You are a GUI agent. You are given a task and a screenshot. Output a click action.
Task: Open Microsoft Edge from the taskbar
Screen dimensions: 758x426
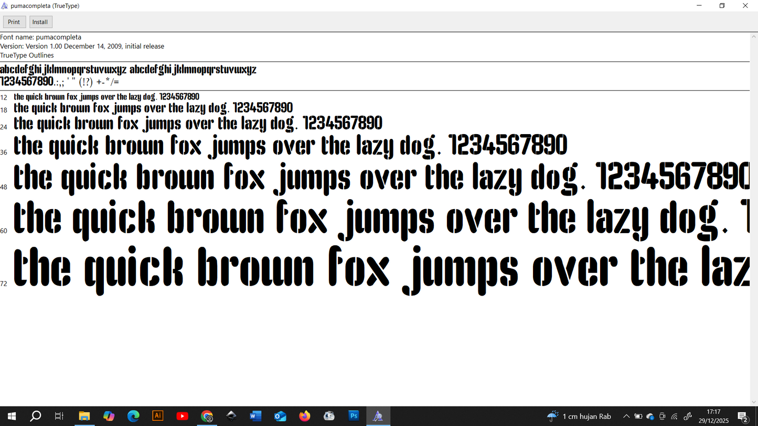(133, 416)
